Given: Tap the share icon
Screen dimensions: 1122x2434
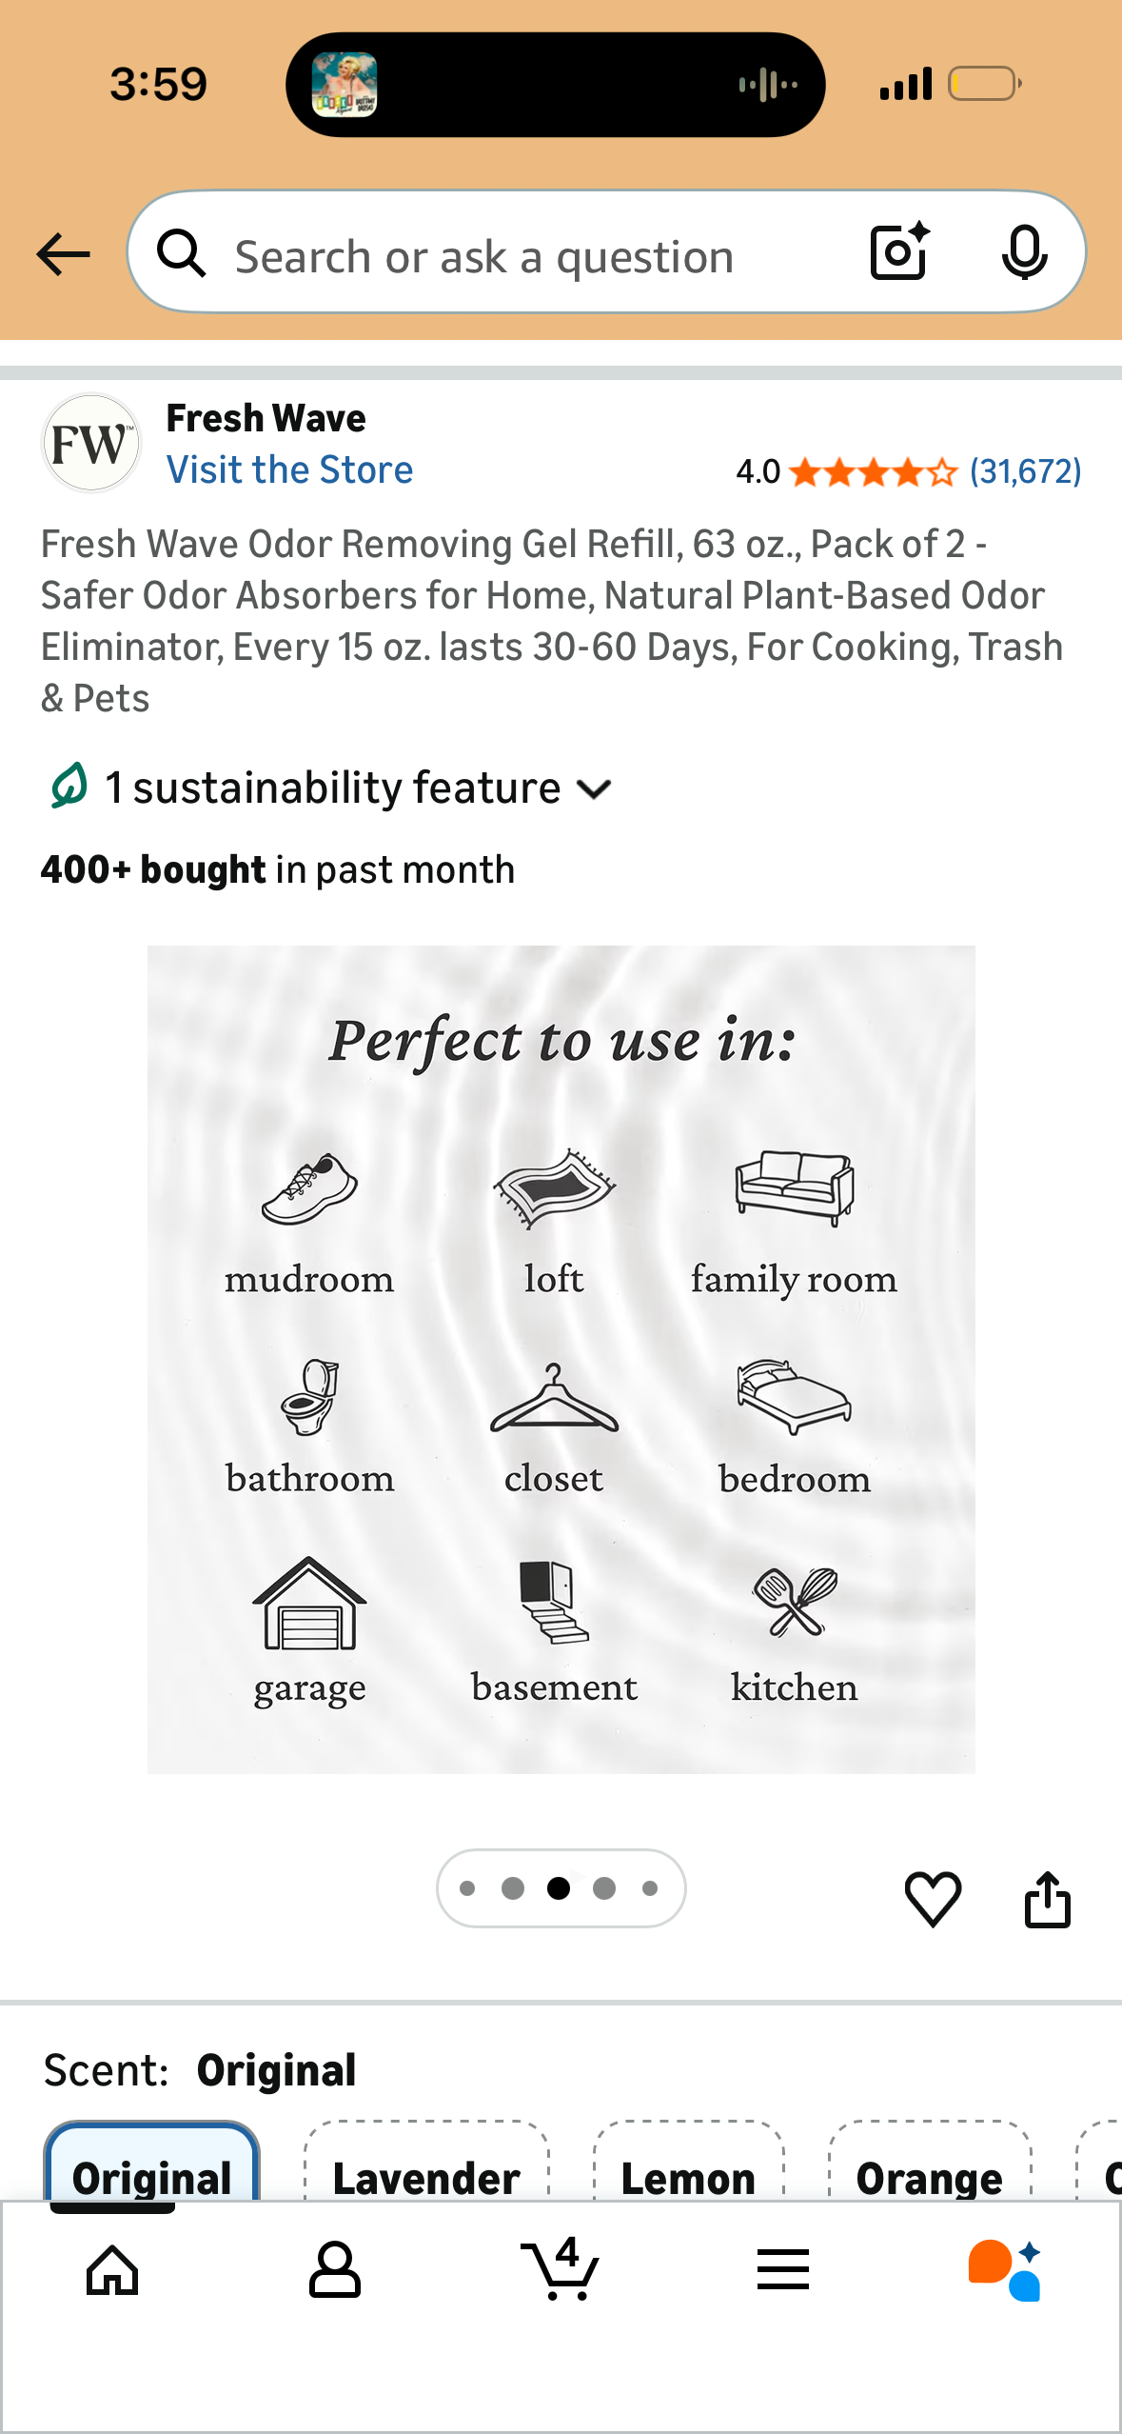Looking at the screenshot, I should click(1047, 1898).
